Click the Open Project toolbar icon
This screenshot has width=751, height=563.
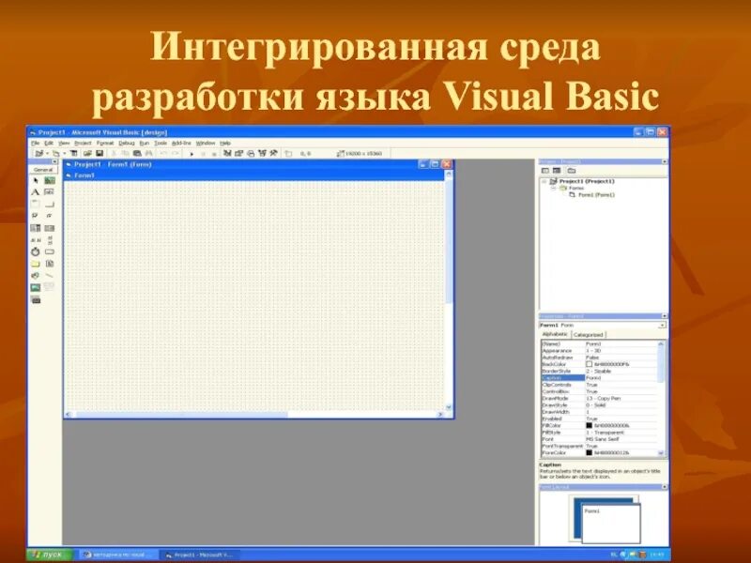(x=87, y=153)
